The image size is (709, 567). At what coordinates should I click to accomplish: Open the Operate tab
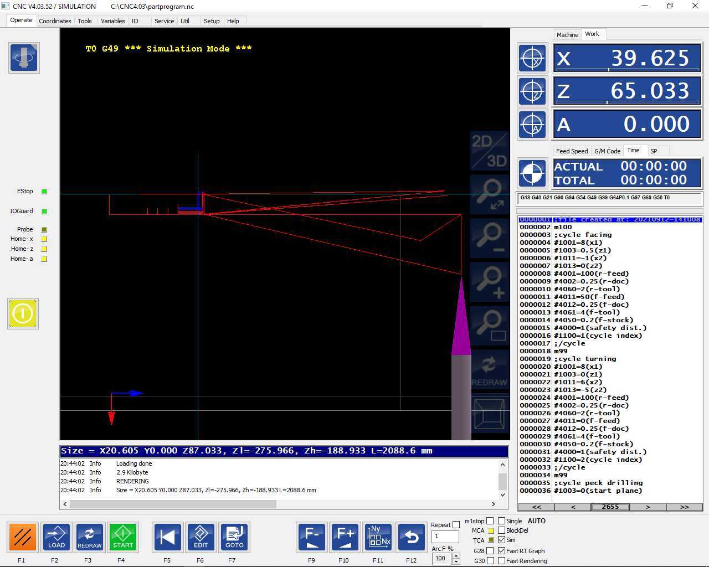21,20
